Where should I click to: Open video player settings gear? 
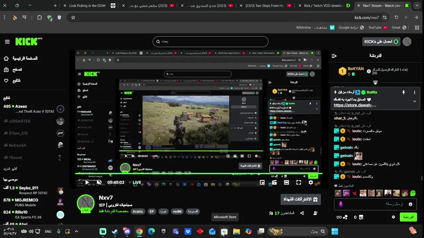click(311, 182)
